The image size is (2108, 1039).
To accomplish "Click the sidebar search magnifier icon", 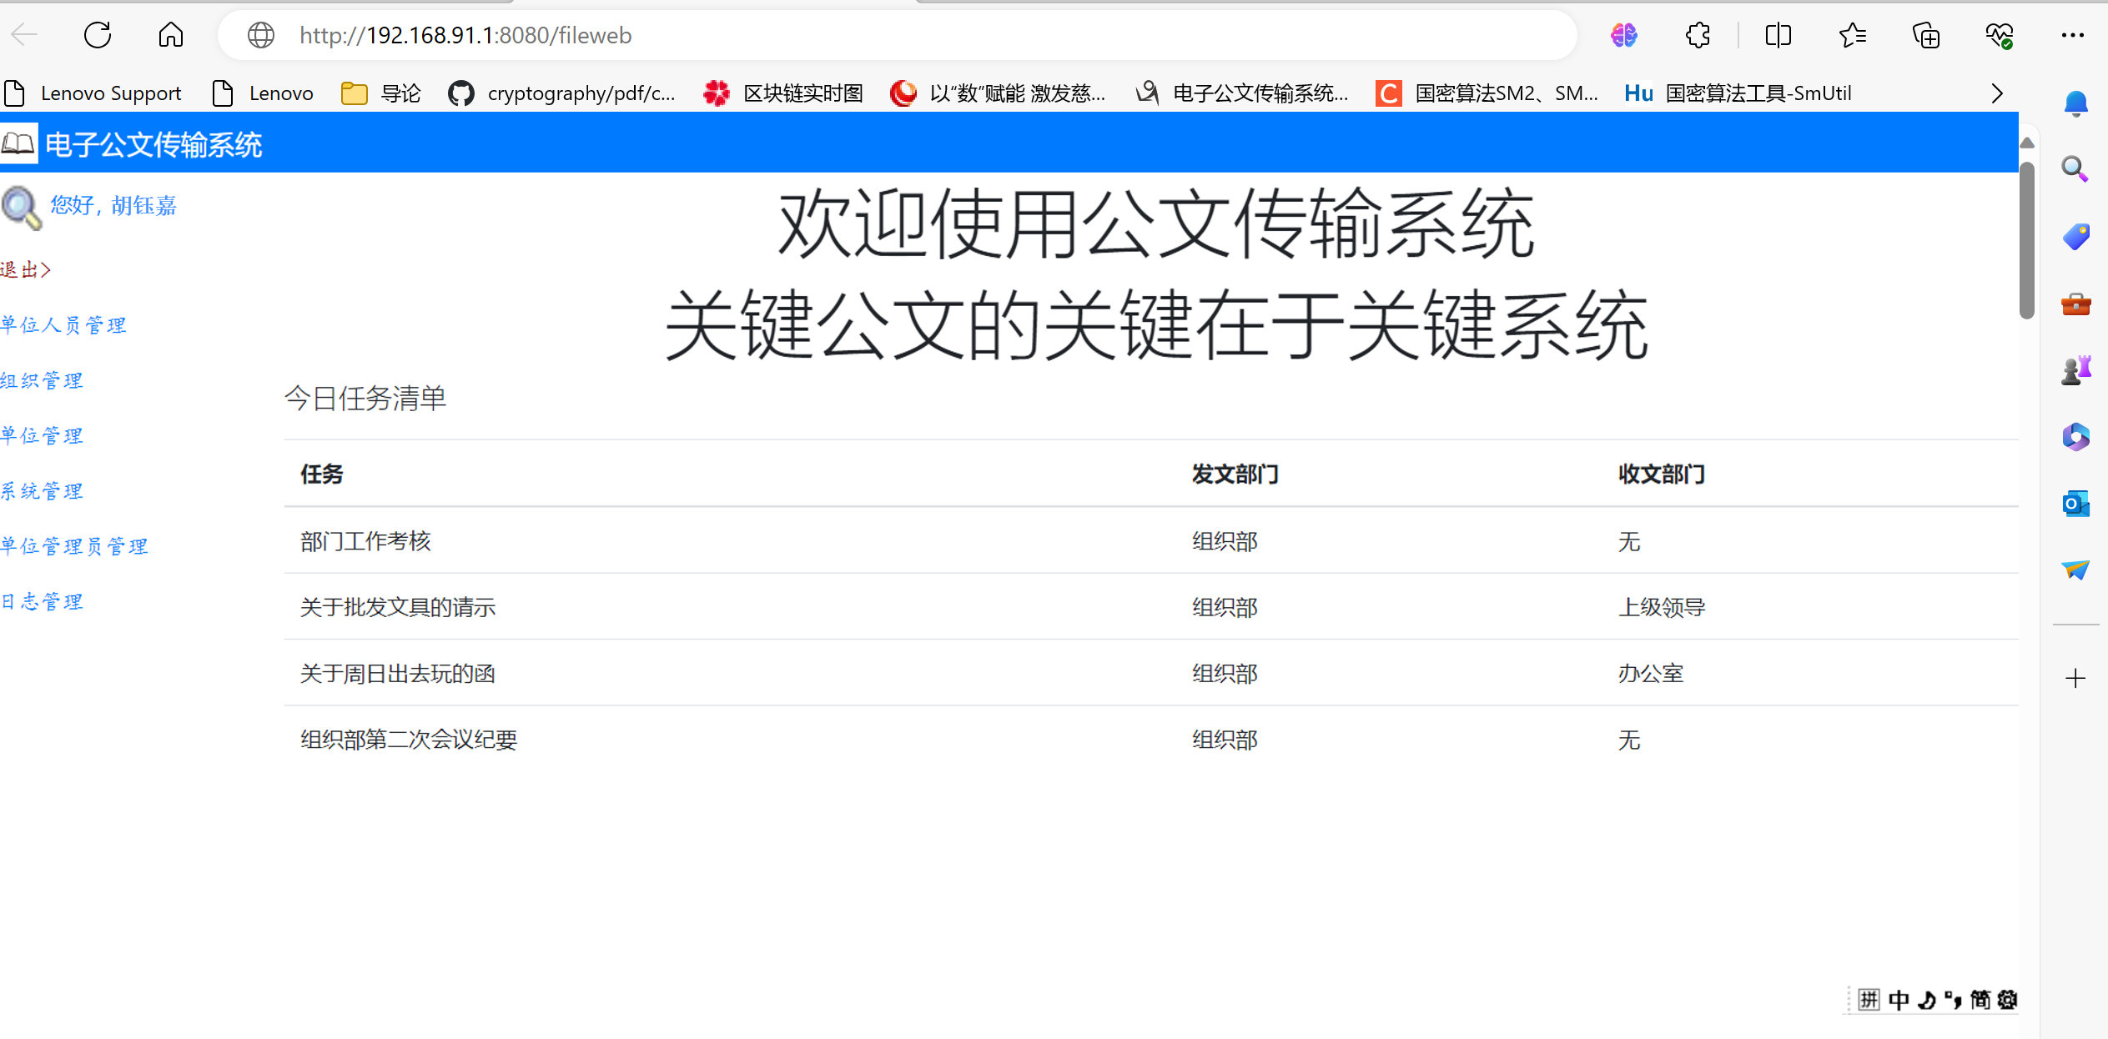I will pyautogui.click(x=2075, y=169).
